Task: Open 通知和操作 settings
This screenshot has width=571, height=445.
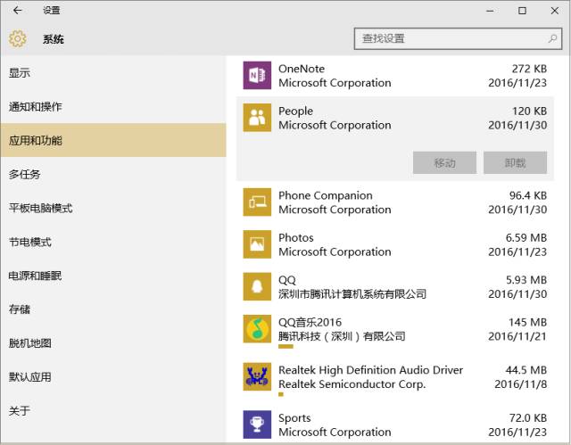Action: (113, 107)
